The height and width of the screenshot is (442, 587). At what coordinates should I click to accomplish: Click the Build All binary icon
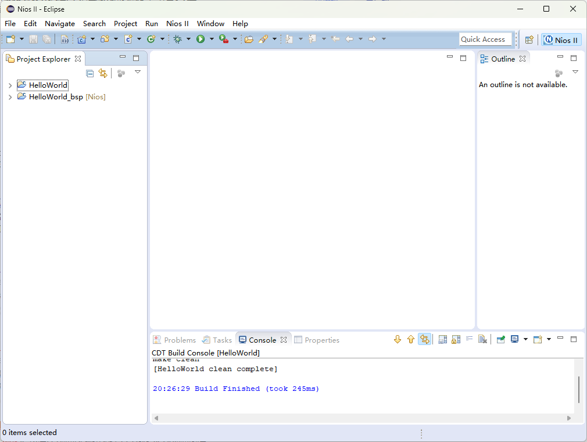(65, 39)
